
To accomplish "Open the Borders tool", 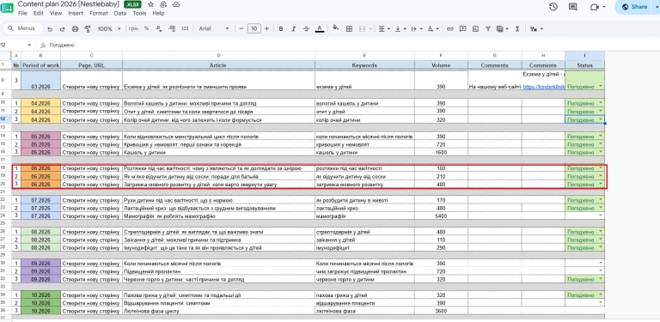I will tap(349, 29).
